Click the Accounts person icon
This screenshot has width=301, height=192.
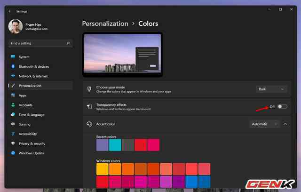pyautogui.click(x=13, y=105)
